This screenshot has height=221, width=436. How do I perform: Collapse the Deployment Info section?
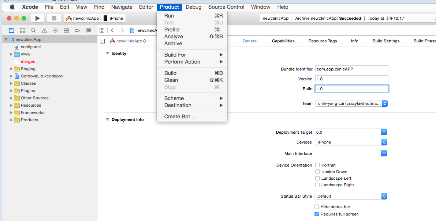point(107,119)
